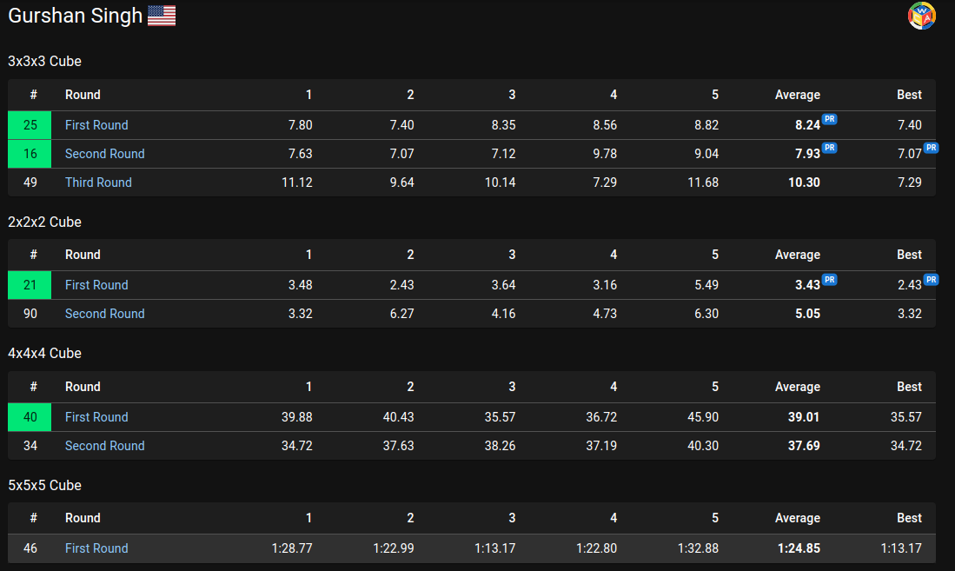Viewport: 955px width, 571px height.
Task: Click PR badge on 3.43 average
Action: (x=829, y=280)
